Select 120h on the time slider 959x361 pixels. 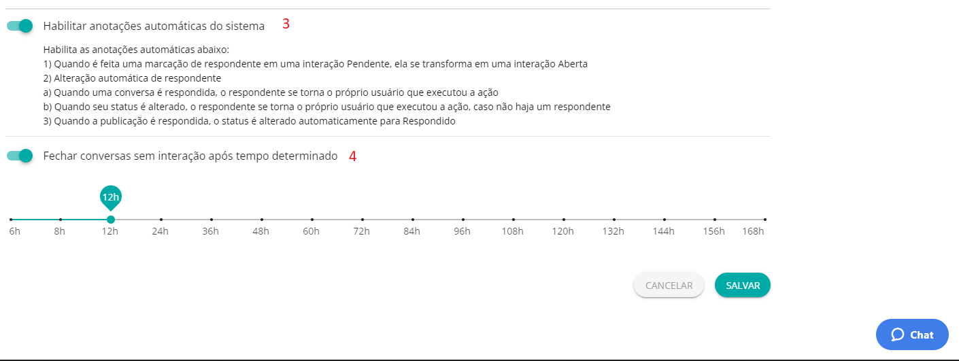(x=564, y=220)
